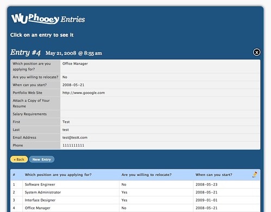Select the Office Manager row in entries table
Viewport: 271px width, 212px height.
[135, 208]
